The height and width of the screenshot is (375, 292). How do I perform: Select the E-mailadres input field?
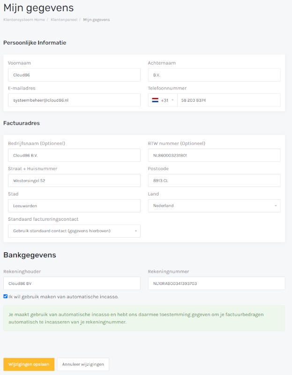tap(74, 100)
